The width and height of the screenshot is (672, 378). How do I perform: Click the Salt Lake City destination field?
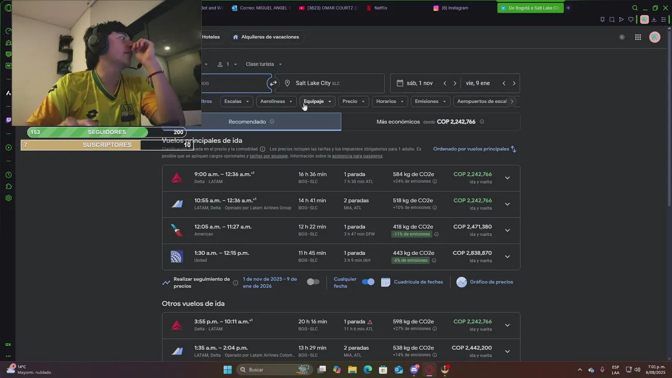click(330, 83)
